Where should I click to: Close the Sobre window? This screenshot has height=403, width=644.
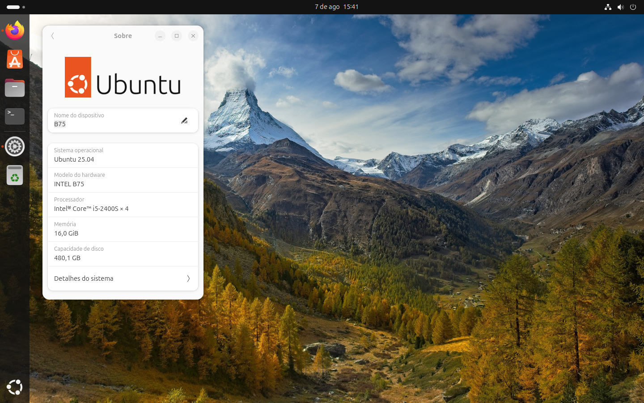coord(193,36)
